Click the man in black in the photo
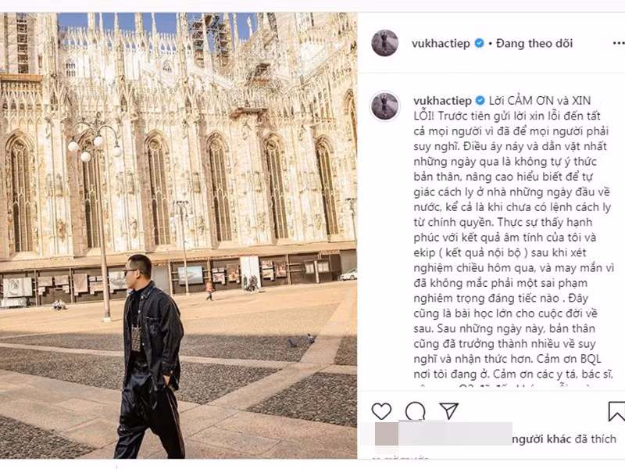The image size is (625, 469). pyautogui.click(x=151, y=352)
